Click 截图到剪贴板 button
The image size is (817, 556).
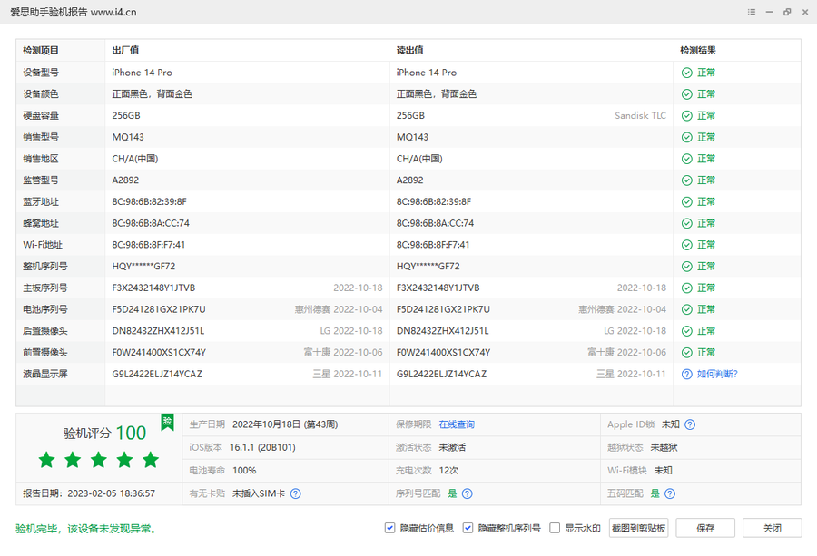click(638, 528)
